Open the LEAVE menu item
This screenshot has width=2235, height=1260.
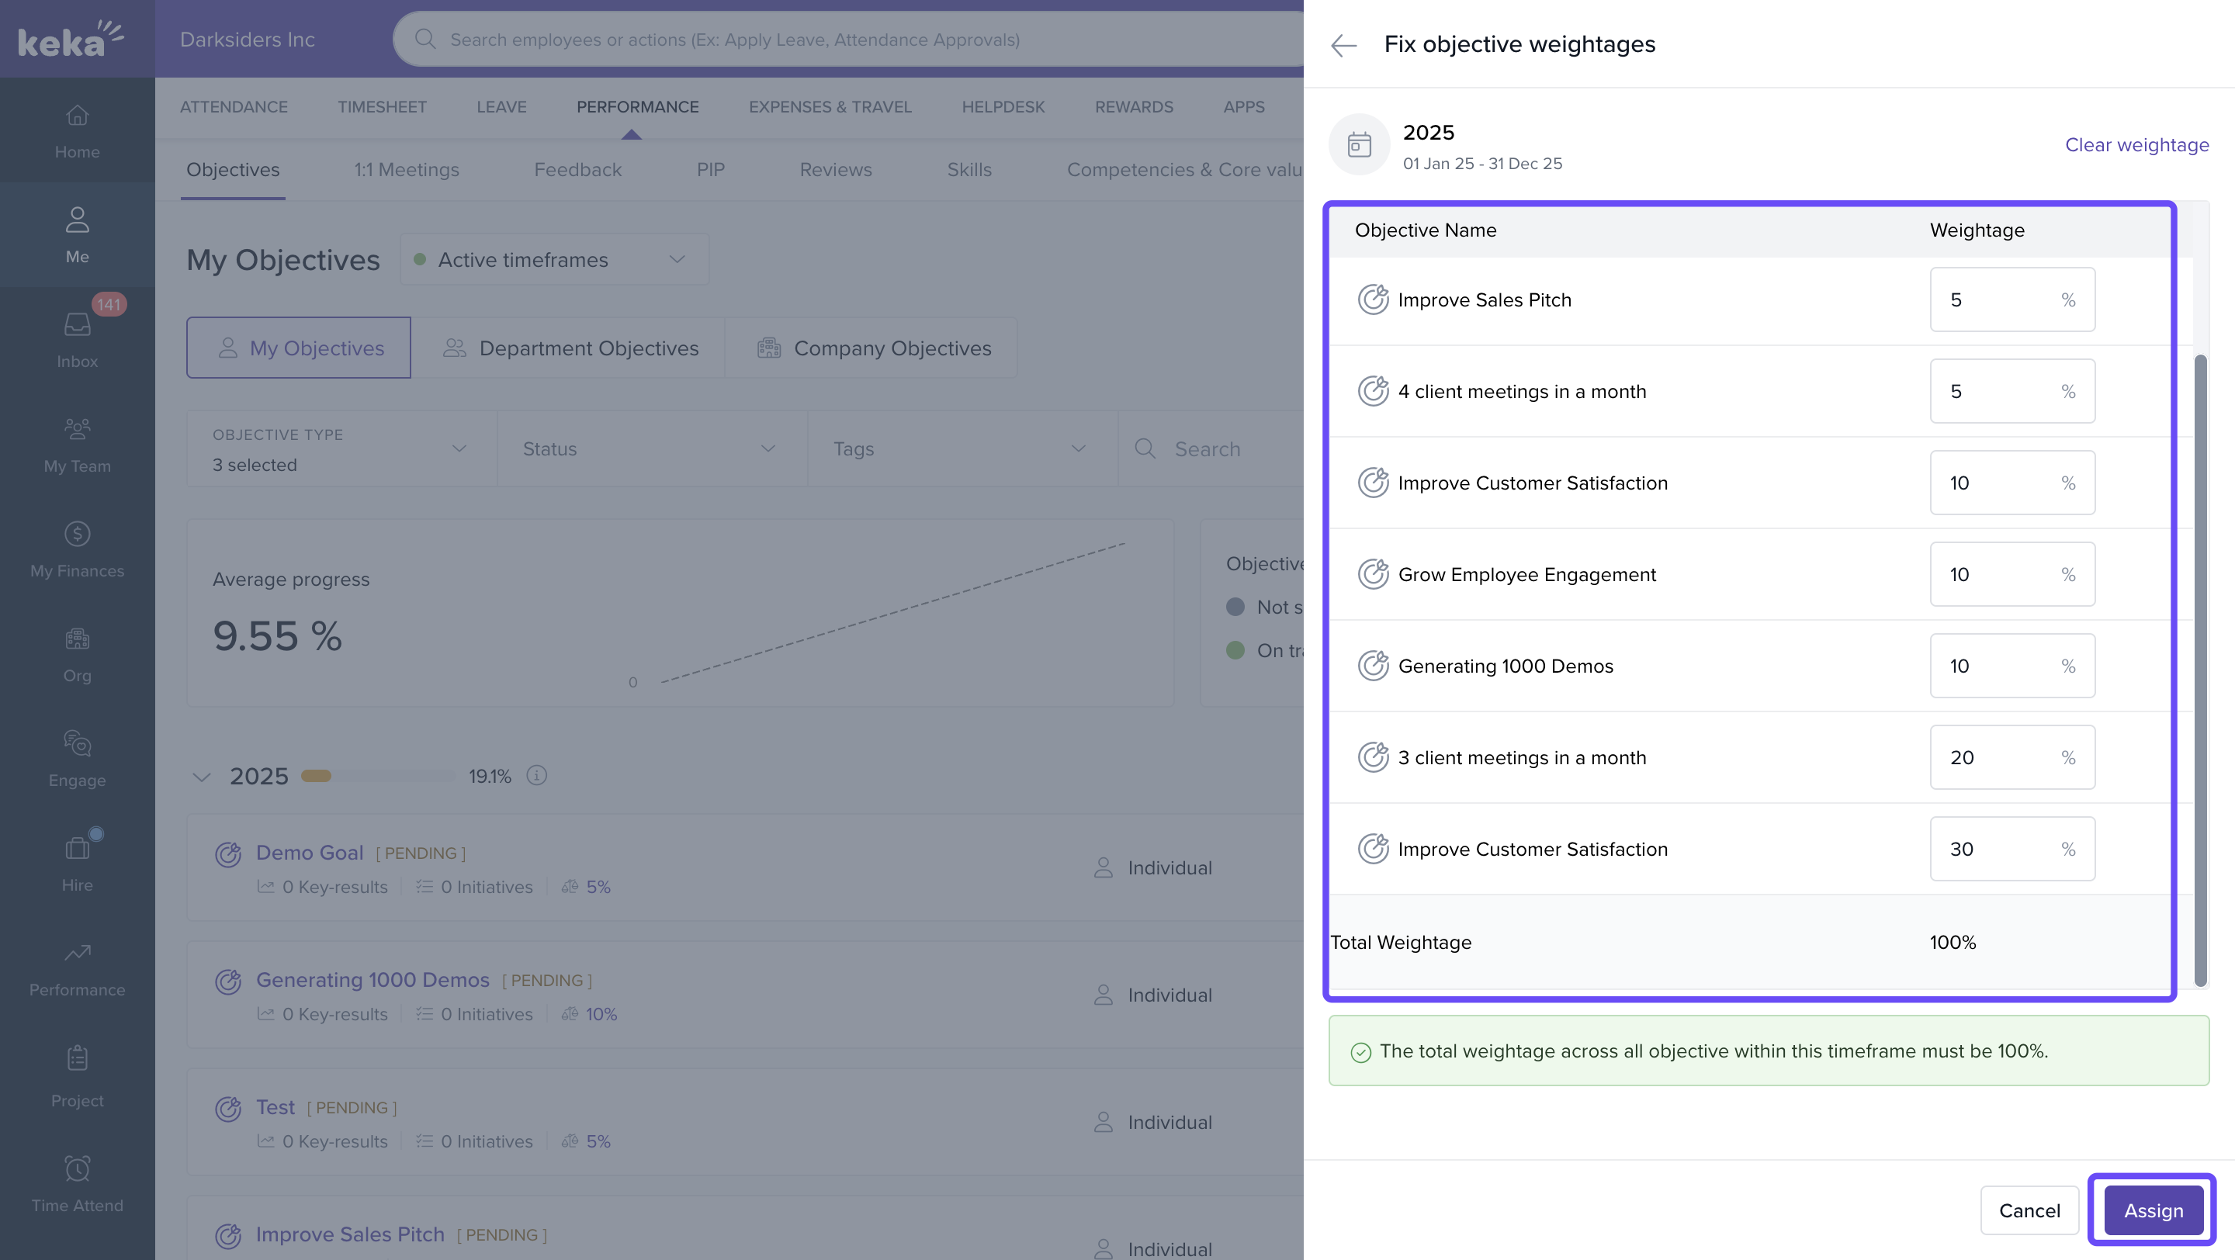pyautogui.click(x=501, y=106)
